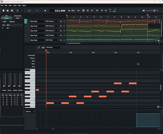Select the pencil draw tool beside Grid
This screenshot has height=134, width=163.
point(39,48)
